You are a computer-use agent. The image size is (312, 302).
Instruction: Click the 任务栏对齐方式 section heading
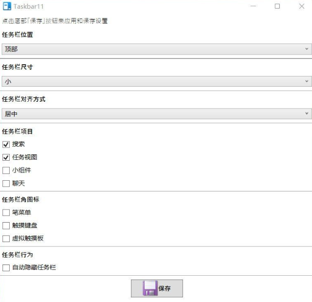click(x=24, y=99)
